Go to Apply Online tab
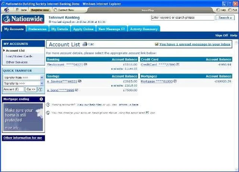The width and height of the screenshot is (239, 172). (x=83, y=29)
